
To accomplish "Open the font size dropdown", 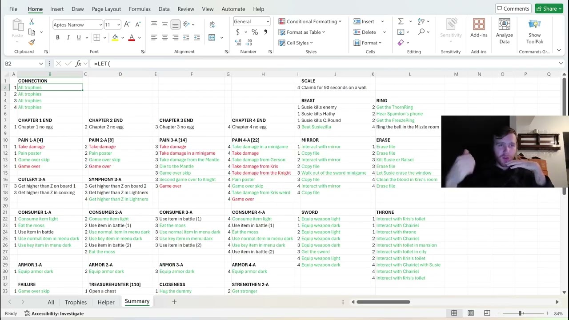I will point(118,25).
